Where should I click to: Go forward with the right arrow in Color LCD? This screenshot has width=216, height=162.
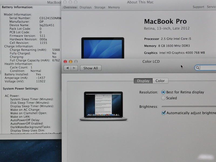click(x=74, y=68)
